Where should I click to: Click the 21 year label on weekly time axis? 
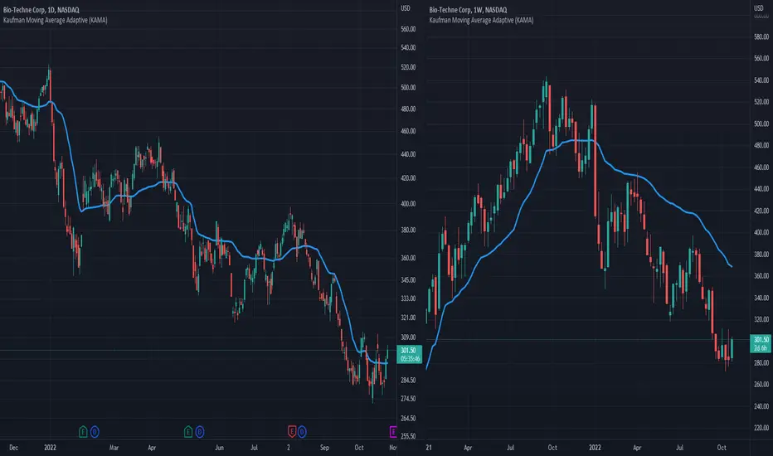pos(429,448)
